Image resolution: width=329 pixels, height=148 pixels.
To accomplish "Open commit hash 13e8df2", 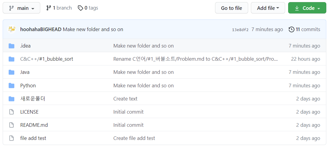I will [240, 30].
